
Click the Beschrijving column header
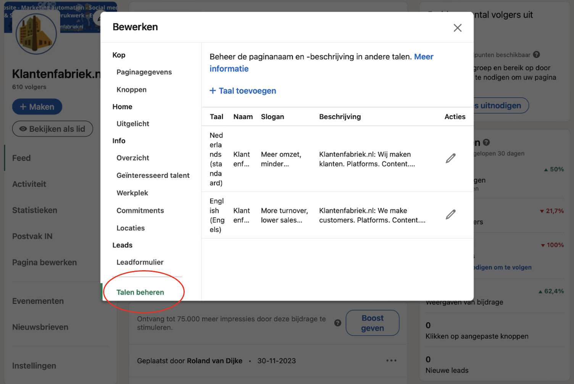tap(340, 117)
